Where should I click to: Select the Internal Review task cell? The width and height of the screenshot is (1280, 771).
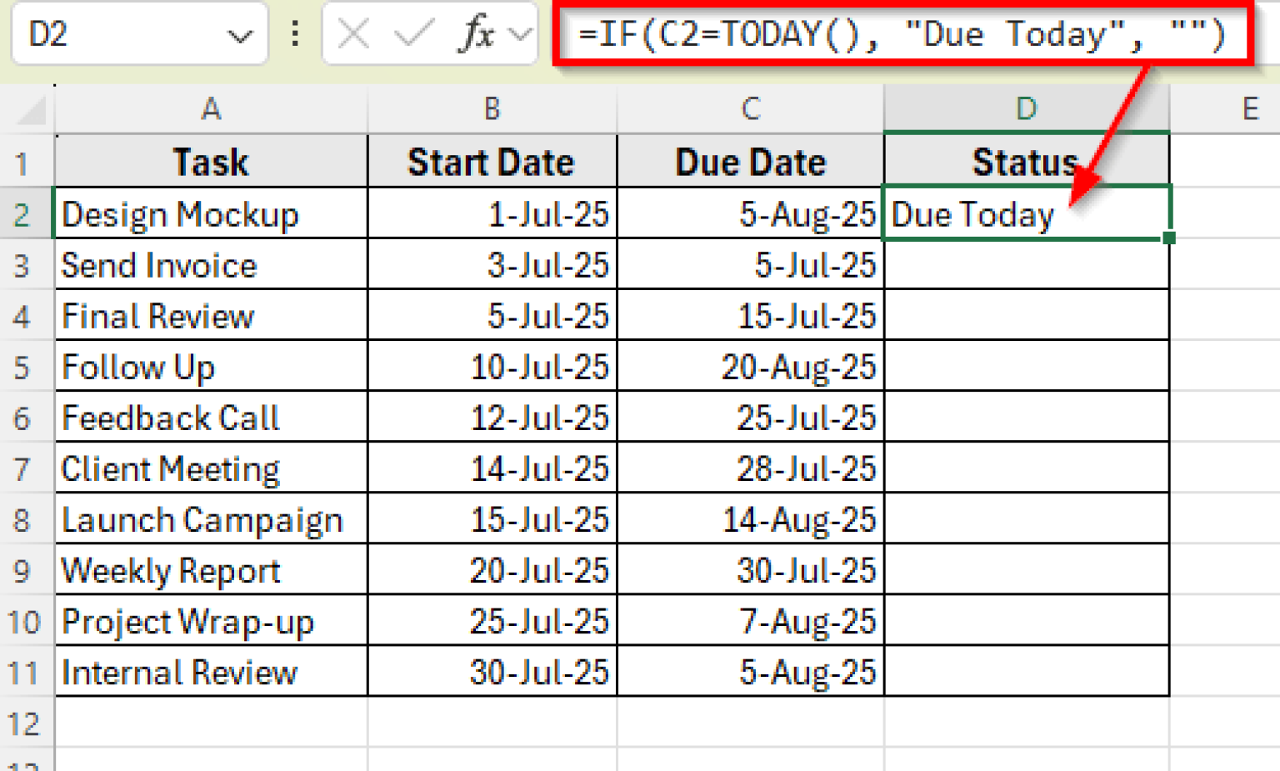[x=210, y=672]
